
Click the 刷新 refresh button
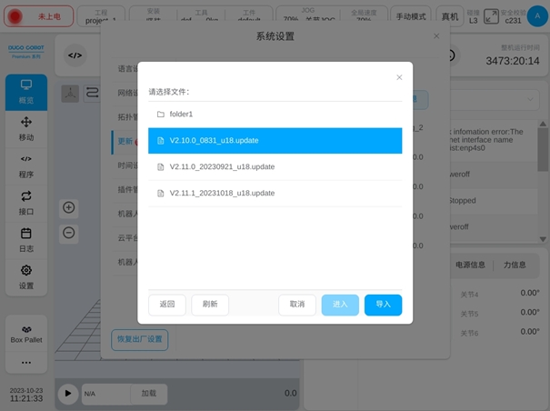point(210,305)
